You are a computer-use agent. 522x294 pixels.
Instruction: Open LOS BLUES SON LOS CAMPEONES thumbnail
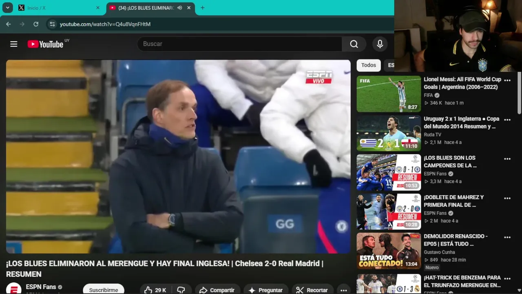(x=389, y=172)
